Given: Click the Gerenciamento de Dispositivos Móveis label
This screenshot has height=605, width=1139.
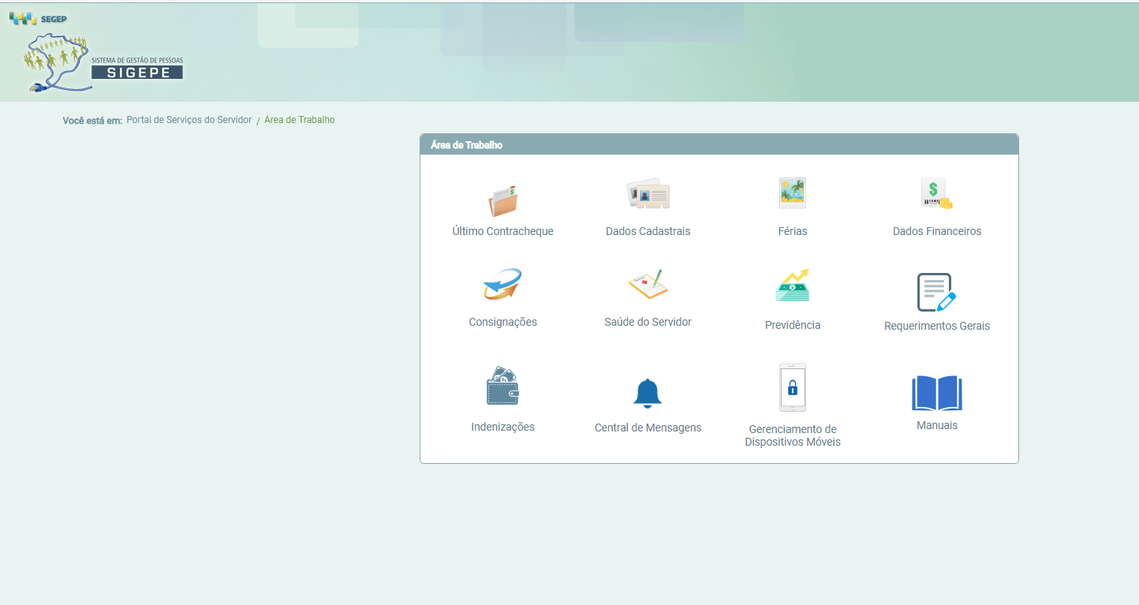Looking at the screenshot, I should [792, 435].
